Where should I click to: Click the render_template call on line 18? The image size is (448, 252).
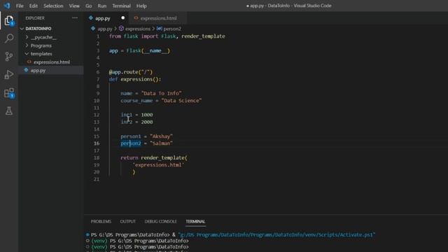164,157
